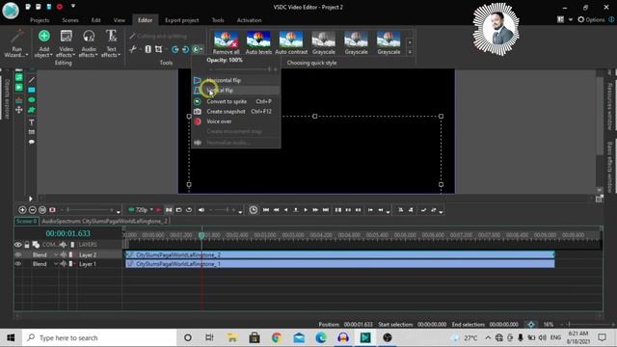The height and width of the screenshot is (347, 617).
Task: Click the taskbar search box
Action: [x=99, y=337]
